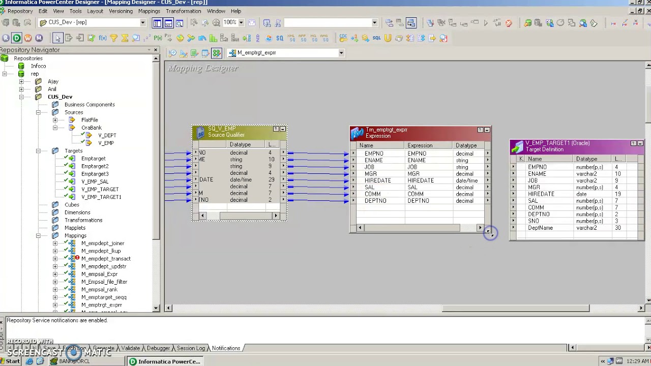
Task: Open the Source Analyzer tool icon
Action: coord(172,53)
